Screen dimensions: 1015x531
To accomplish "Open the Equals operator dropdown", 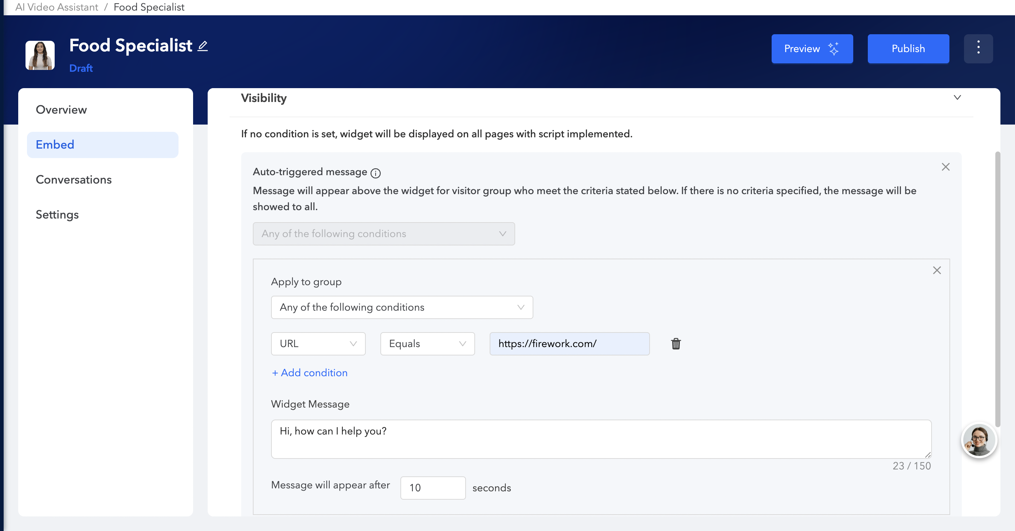I will pyautogui.click(x=427, y=343).
